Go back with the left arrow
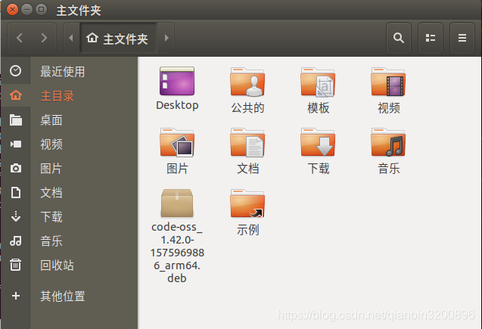This screenshot has height=329, width=482. (x=20, y=38)
